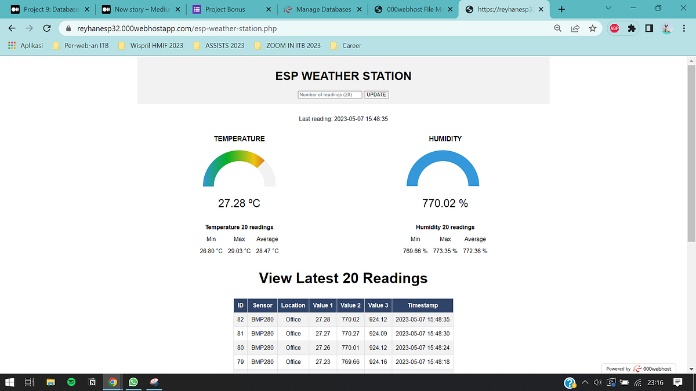
Task: Open Notion from the taskbar
Action: tap(92, 382)
